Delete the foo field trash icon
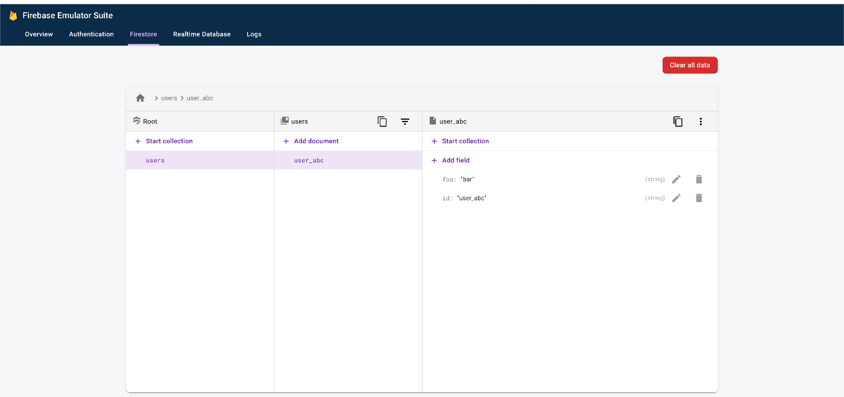This screenshot has width=844, height=397. (x=699, y=179)
